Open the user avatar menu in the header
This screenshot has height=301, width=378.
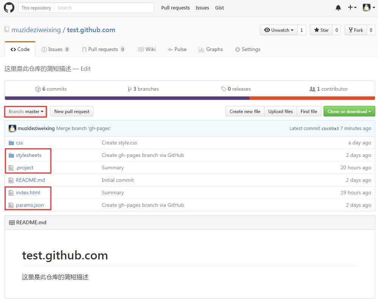(x=369, y=8)
